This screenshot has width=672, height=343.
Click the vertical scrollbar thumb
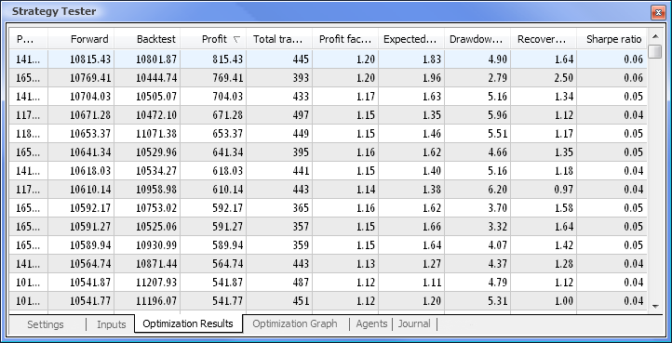point(655,51)
